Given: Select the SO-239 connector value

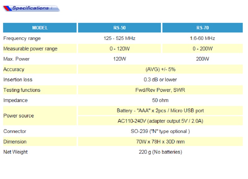Looking at the screenshot, I should (x=160, y=131).
